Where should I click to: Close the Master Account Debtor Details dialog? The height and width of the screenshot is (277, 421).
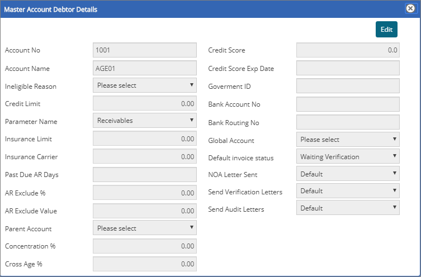tap(409, 9)
